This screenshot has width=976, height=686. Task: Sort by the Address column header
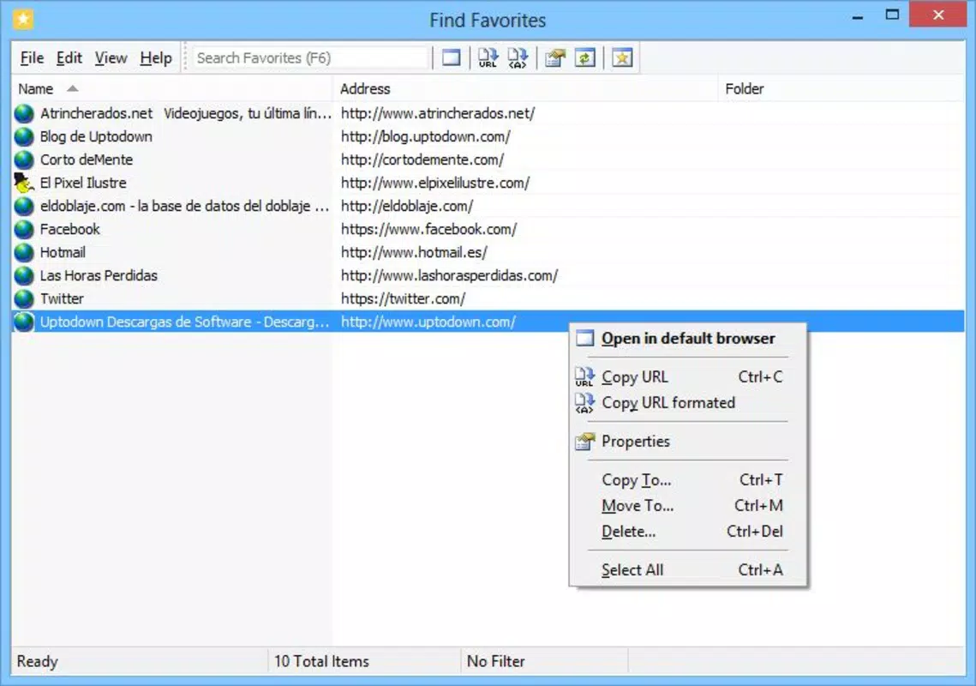coord(525,88)
